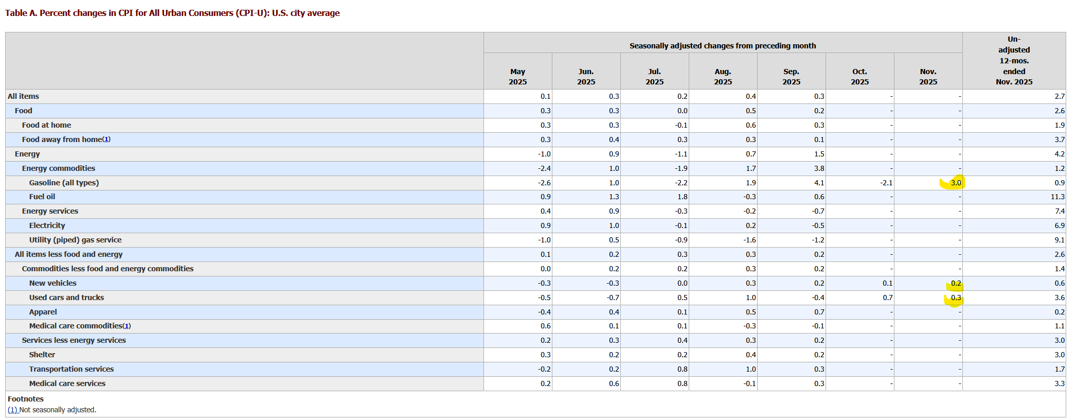Click highlighted 0.2 in New vehicles row

(x=956, y=283)
